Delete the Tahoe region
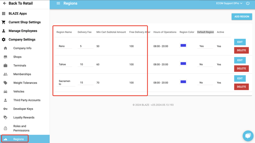Screen dimensions: 255x143 click(241, 68)
